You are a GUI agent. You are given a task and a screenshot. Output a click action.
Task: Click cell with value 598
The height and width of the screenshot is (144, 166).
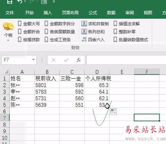tap(72, 85)
